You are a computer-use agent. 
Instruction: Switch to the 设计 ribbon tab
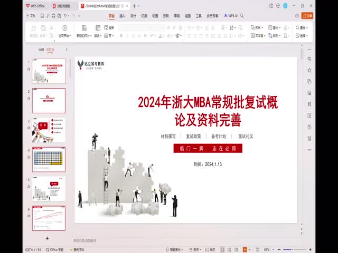tap(133, 16)
